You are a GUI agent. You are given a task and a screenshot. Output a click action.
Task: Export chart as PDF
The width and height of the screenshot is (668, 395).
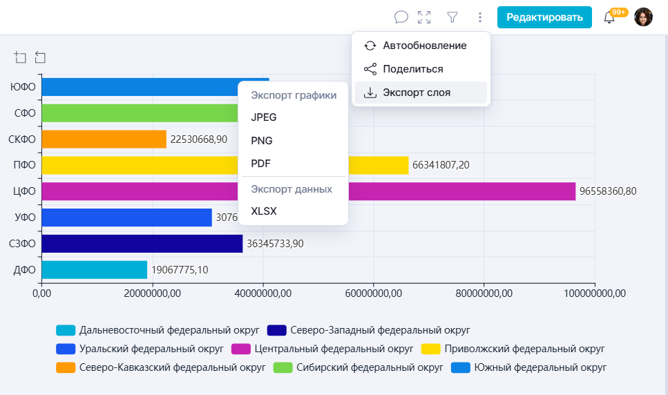(260, 164)
